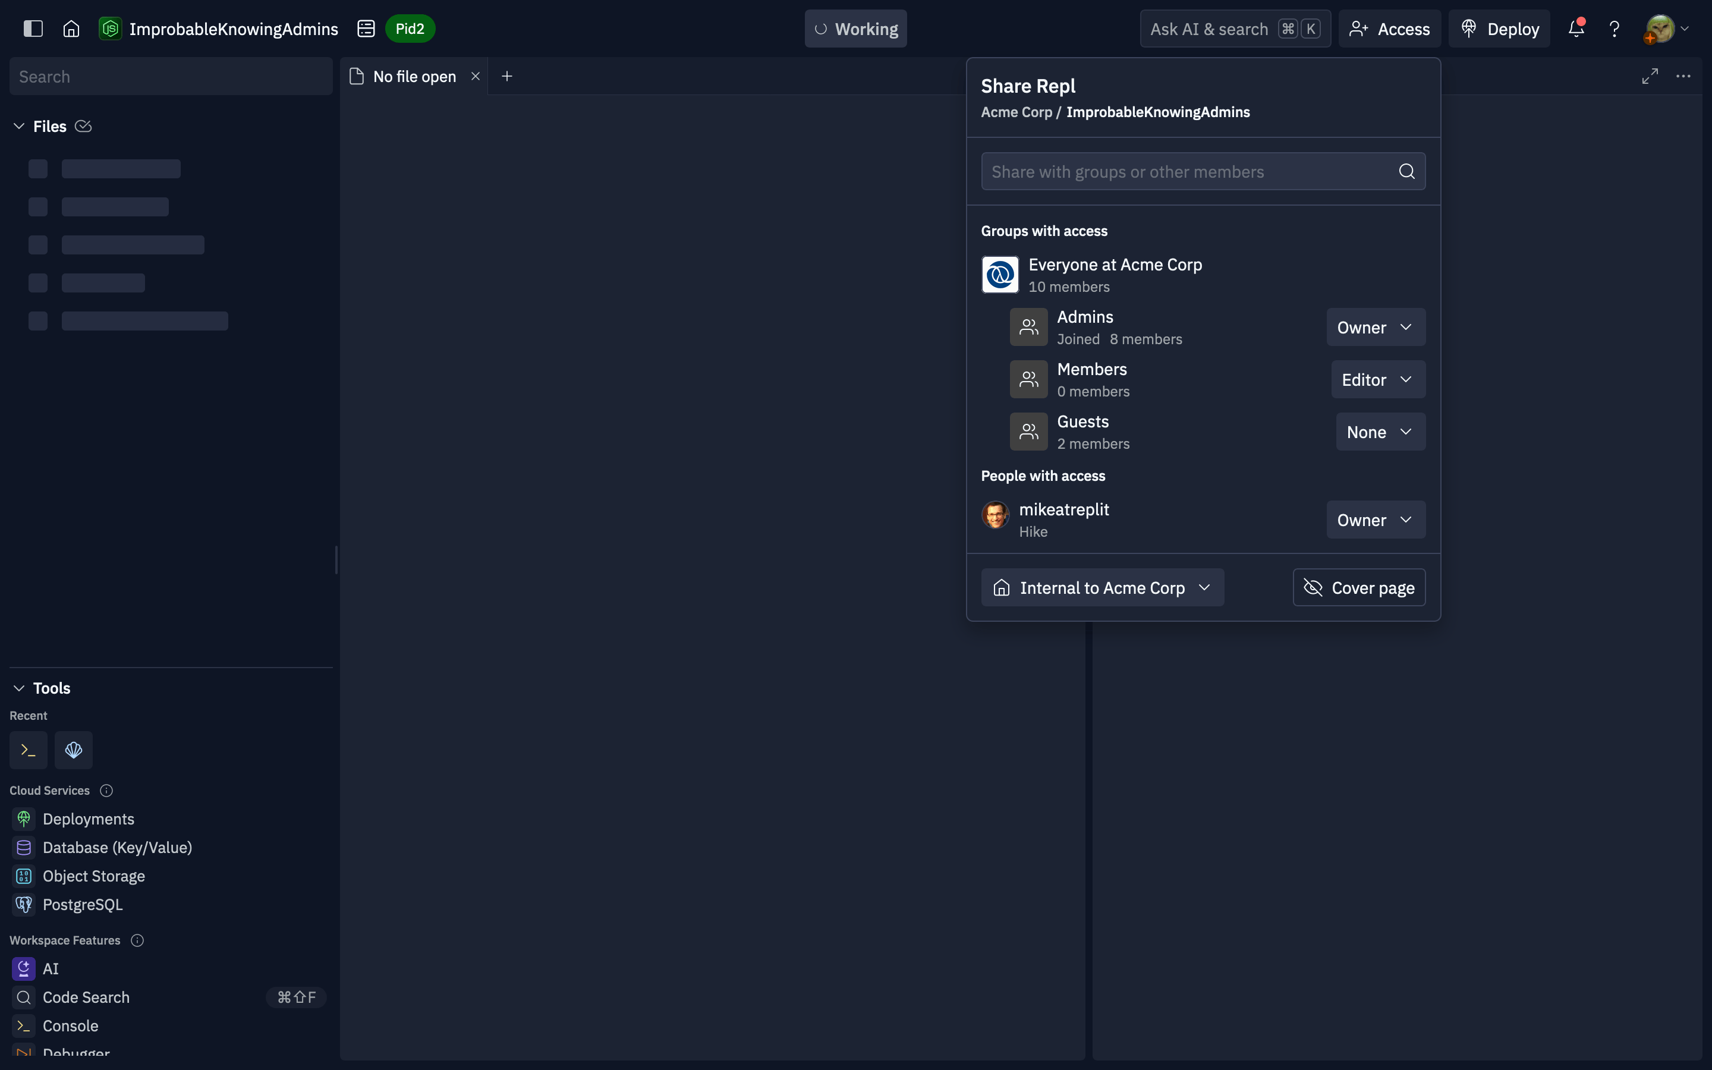Image resolution: width=1712 pixels, height=1070 pixels.
Task: Open Ask AI & search box
Action: click(x=1235, y=29)
